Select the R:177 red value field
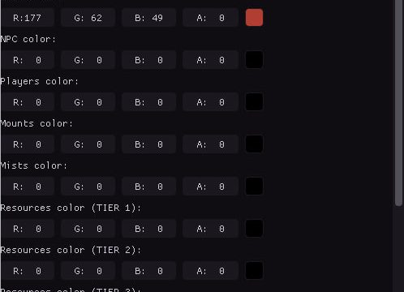 coord(28,18)
